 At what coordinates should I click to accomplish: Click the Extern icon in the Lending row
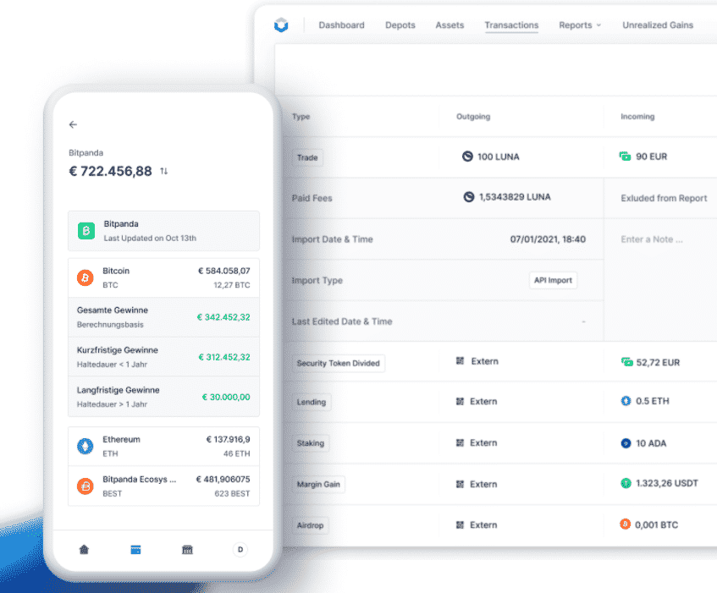pyautogui.click(x=460, y=402)
